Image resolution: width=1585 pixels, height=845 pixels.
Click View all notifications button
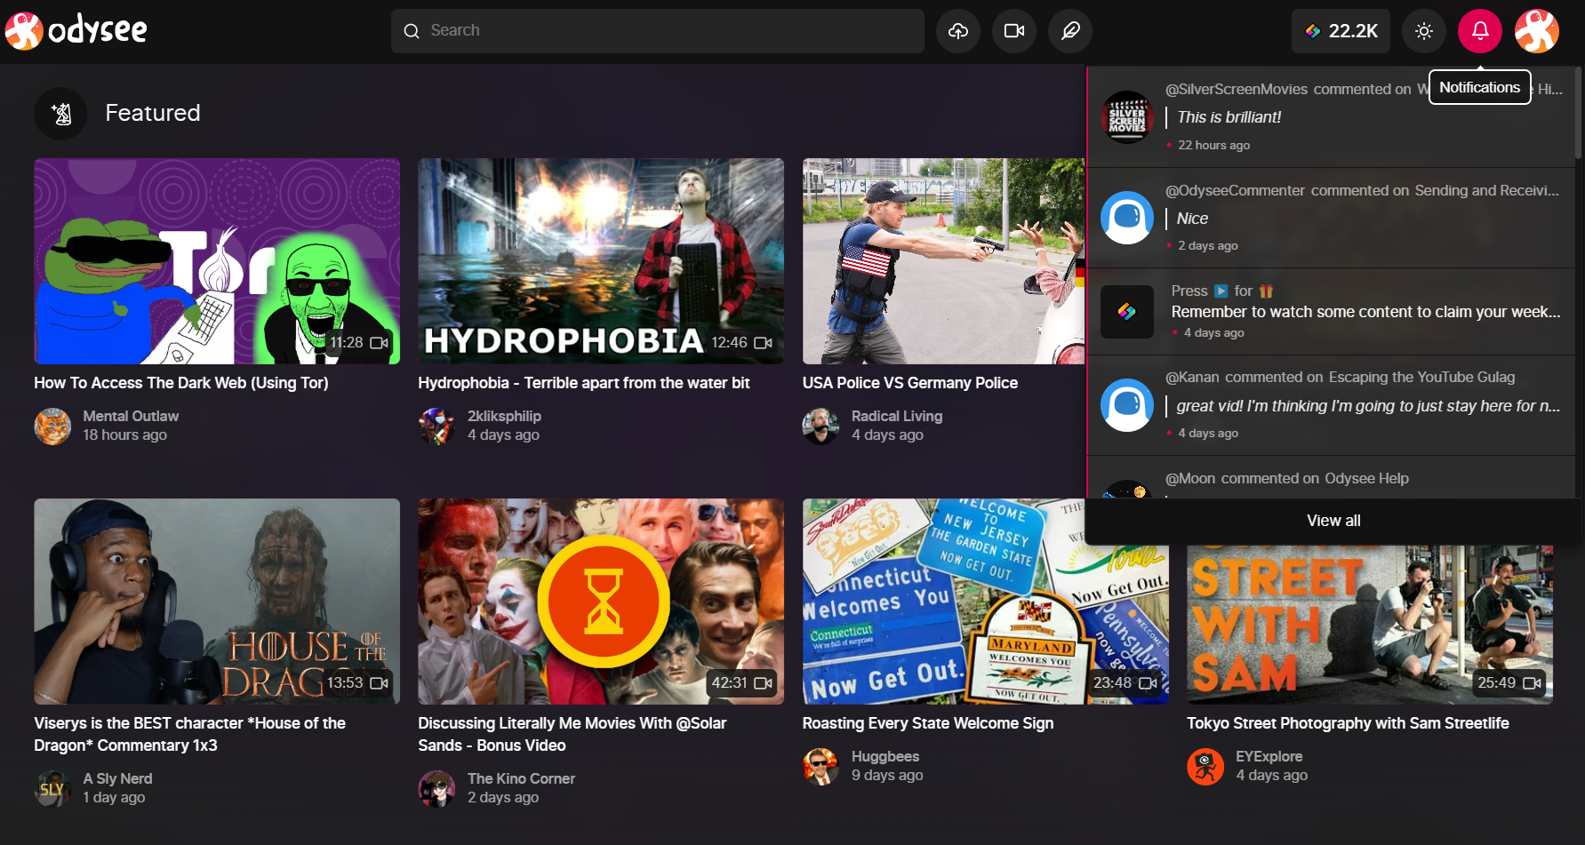click(1333, 521)
